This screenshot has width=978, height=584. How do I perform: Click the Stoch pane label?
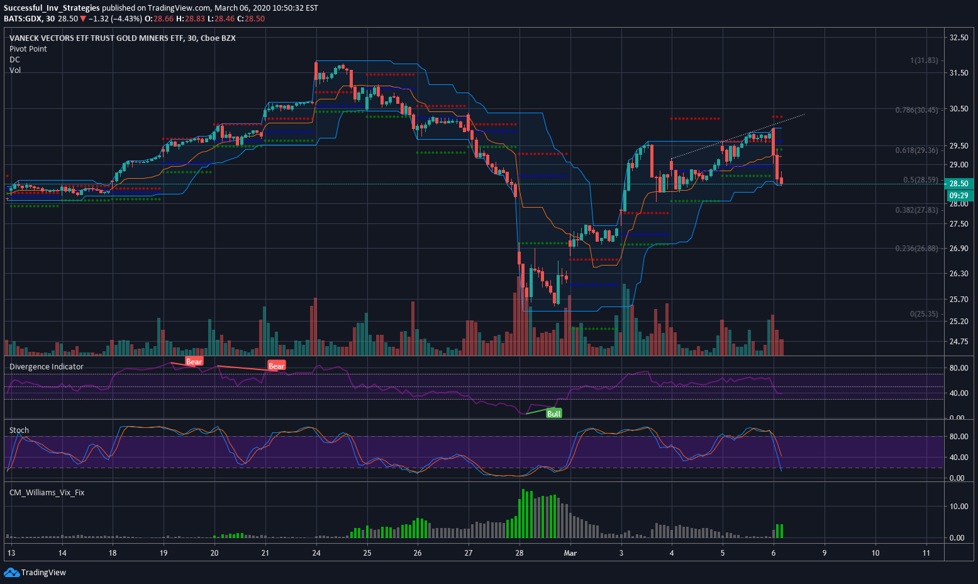(x=19, y=430)
